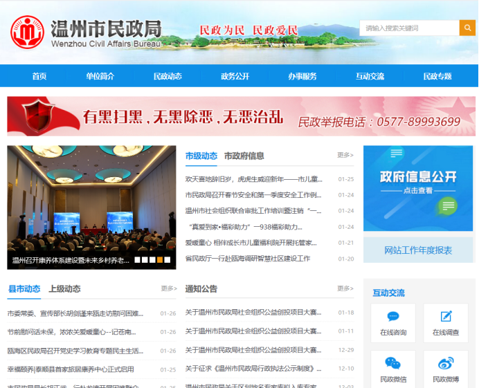Open the 爱暖童心 children welfare news article
This screenshot has height=388, width=479.
251,243
